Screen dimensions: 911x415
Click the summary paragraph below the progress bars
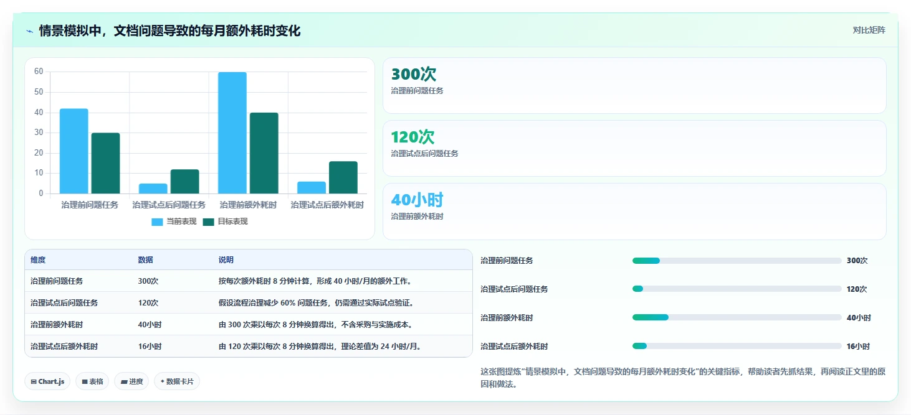click(x=683, y=378)
